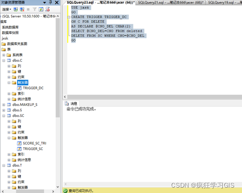The height and width of the screenshot is (193, 242).
Task: Collapse the dbo.C table node
Action: click(3, 60)
